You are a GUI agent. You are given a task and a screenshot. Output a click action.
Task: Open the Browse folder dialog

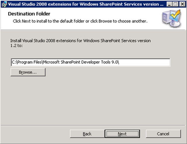point(28,72)
